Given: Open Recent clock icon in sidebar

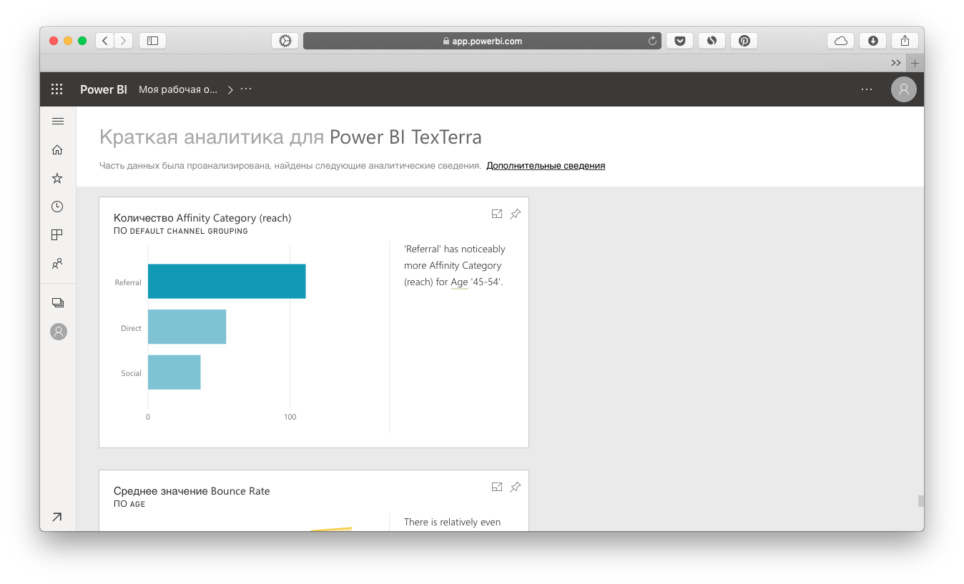Looking at the screenshot, I should pyautogui.click(x=58, y=207).
